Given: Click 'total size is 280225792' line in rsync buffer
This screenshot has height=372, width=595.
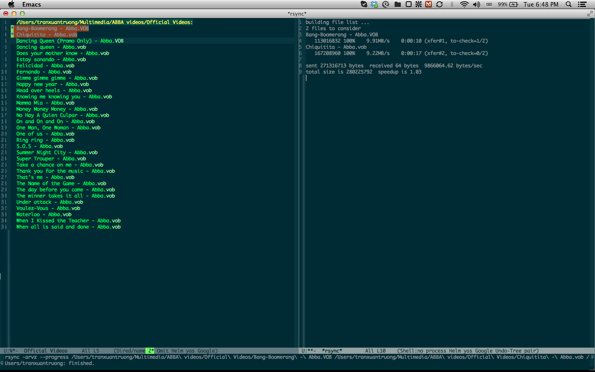Looking at the screenshot, I should tap(364, 72).
